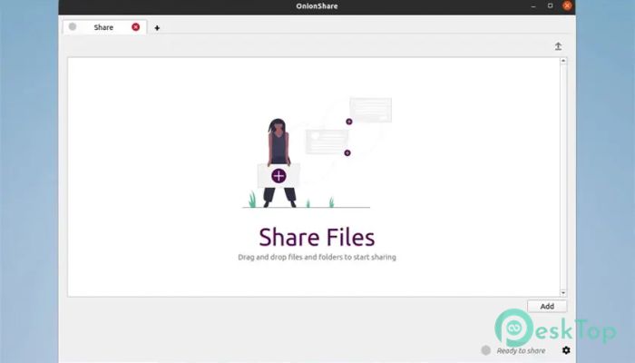Click scrollbar up arrow in file list
Screen dimensions: 635x363
pyautogui.click(x=563, y=61)
